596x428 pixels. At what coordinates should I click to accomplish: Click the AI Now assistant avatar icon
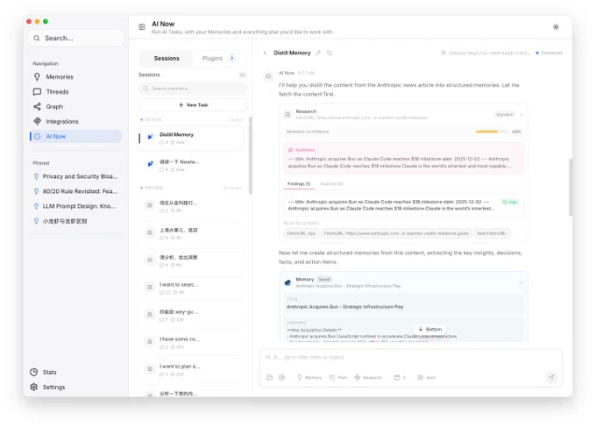point(268,76)
